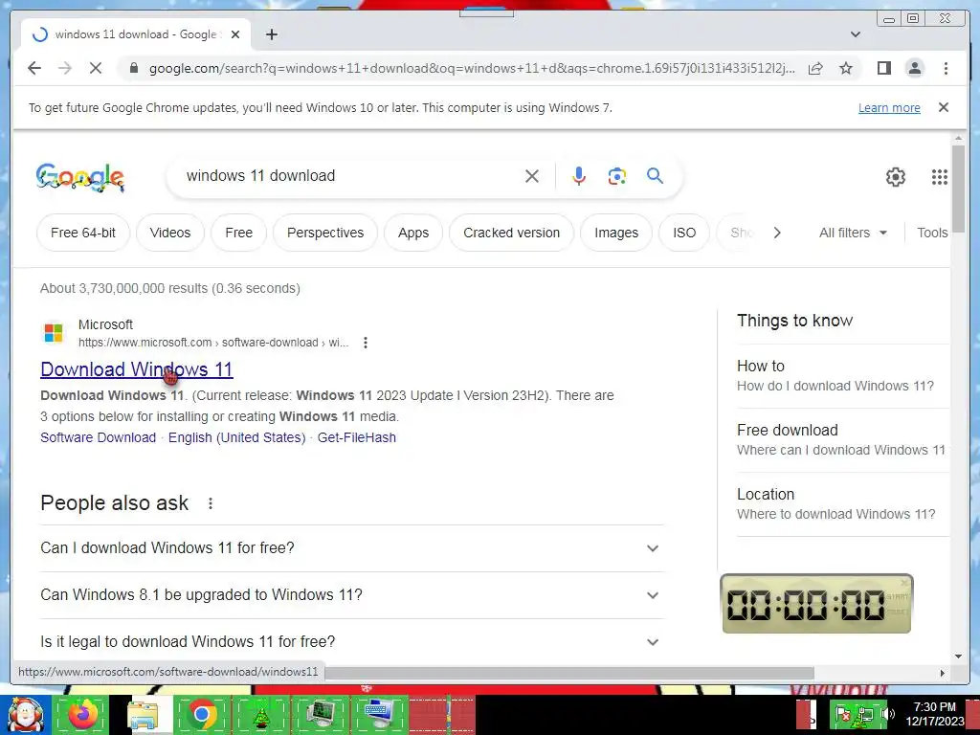The height and width of the screenshot is (735, 980).
Task: Select the Apps filter chip
Action: point(413,233)
